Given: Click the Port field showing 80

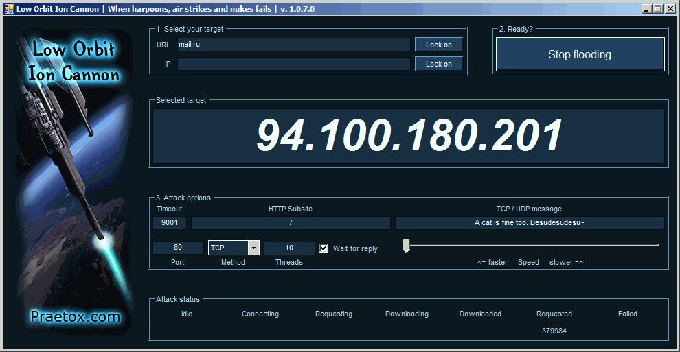Looking at the screenshot, I should coord(178,248).
